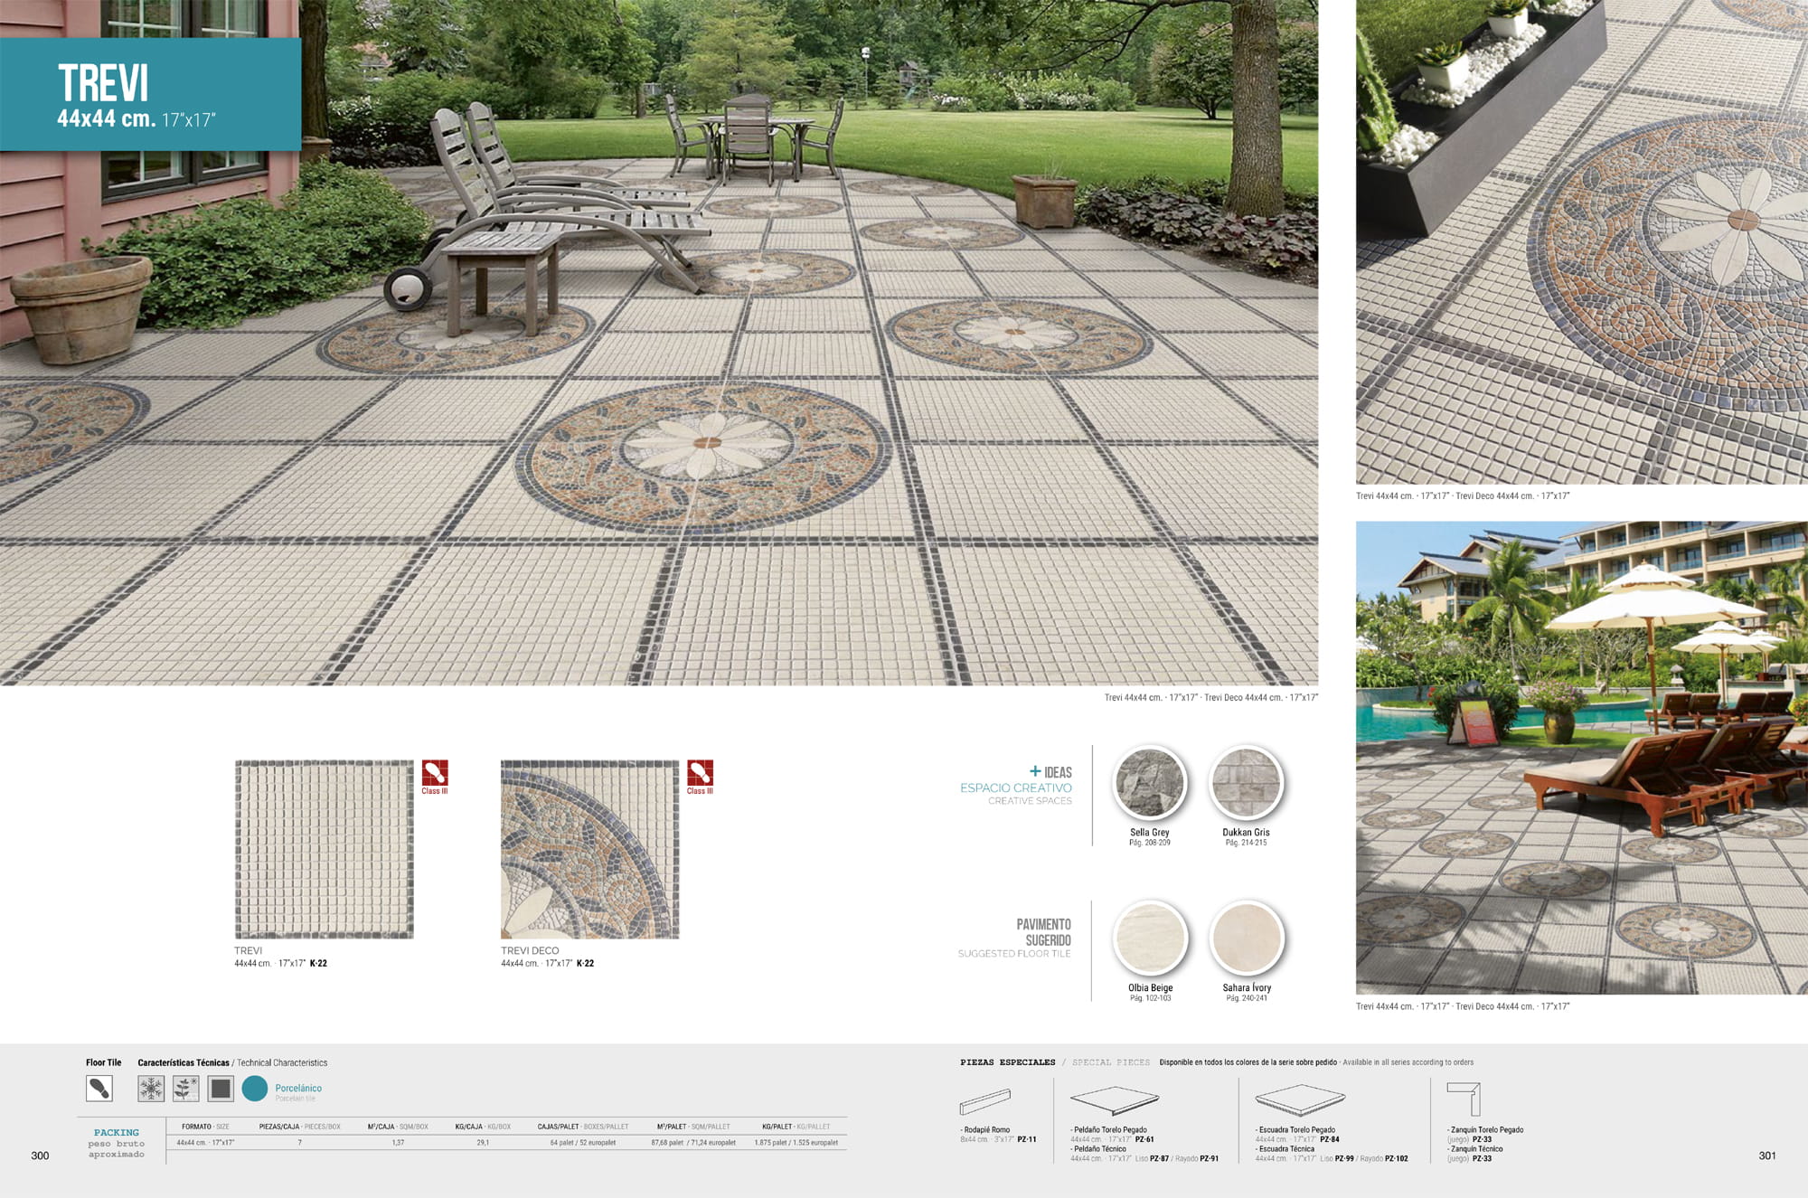Click the Rodapié Romo skirting piece drawing
Screen dimensions: 1808x1198
coord(984,1102)
